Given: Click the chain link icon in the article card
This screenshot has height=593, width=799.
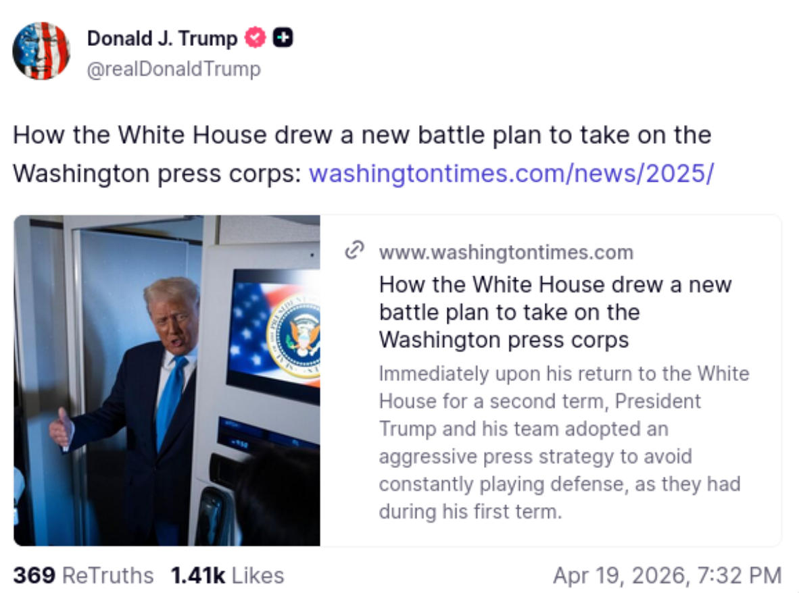Looking at the screenshot, I should (x=354, y=250).
